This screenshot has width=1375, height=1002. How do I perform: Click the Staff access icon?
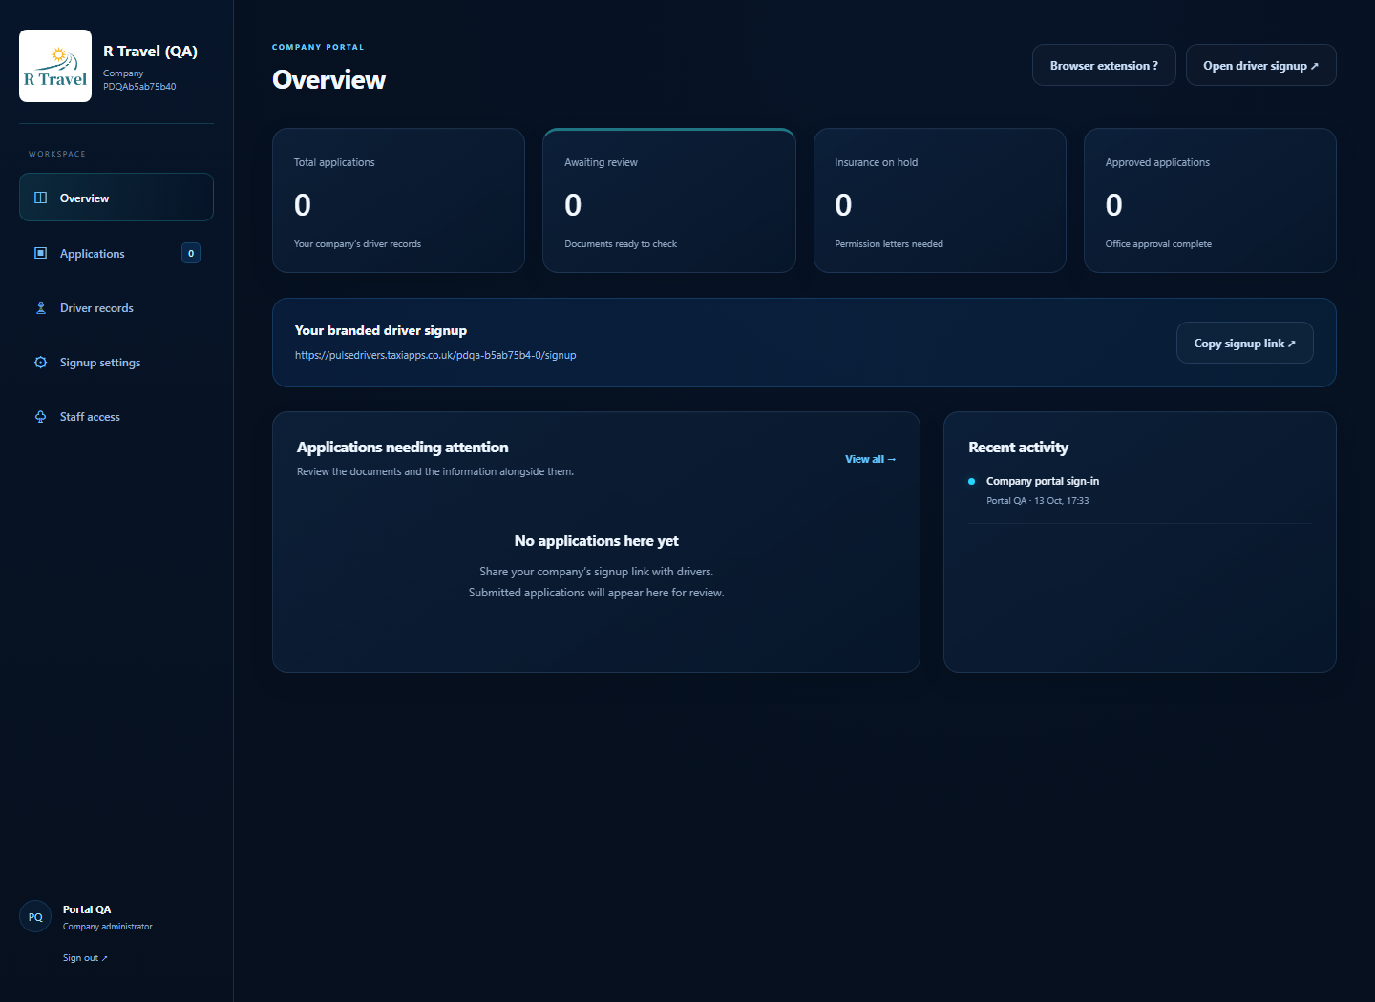point(40,416)
